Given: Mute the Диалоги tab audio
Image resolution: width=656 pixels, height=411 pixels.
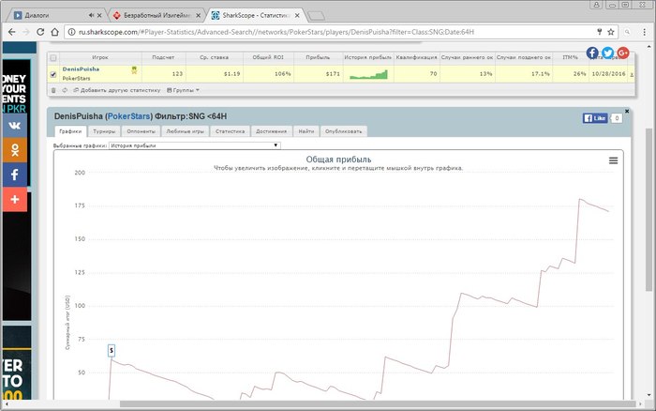Looking at the screenshot, I should pos(91,15).
